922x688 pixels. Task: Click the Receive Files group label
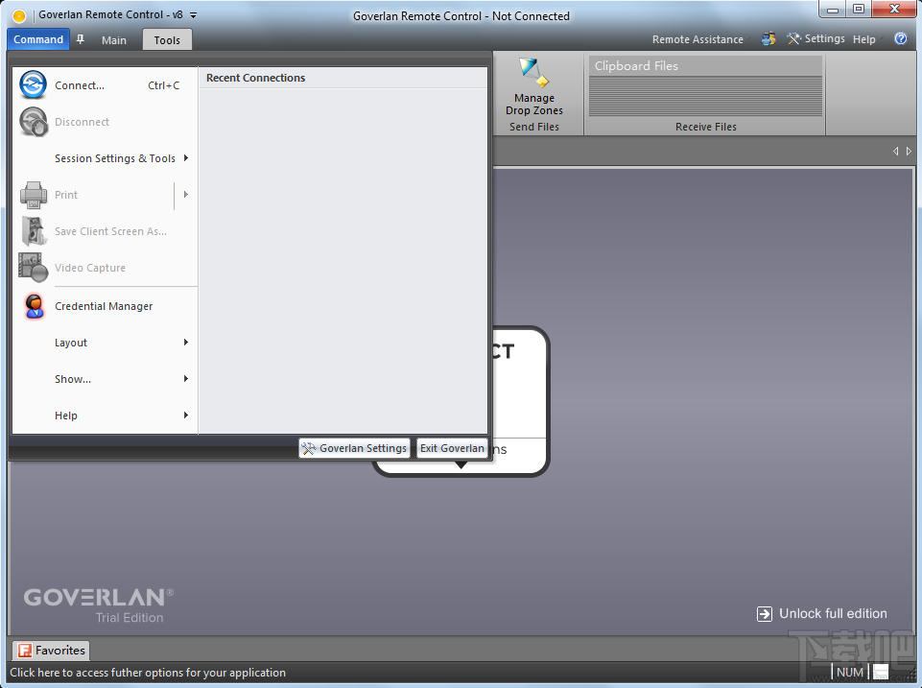click(x=705, y=127)
